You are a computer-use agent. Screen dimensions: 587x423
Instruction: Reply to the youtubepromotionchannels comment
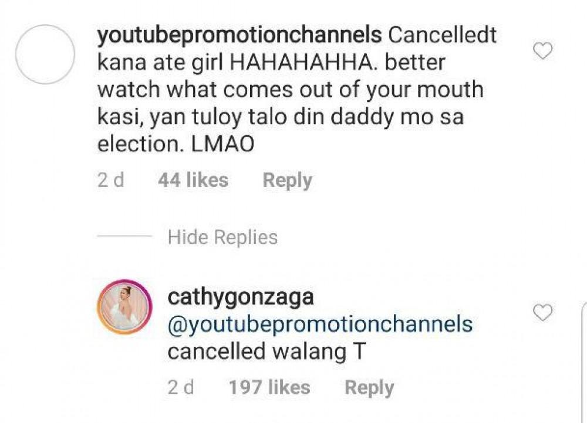[x=287, y=180]
